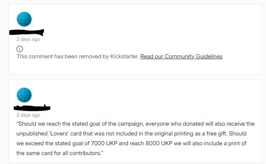Click the avatar on the removed comment
The height and width of the screenshot is (164, 266).
point(24,19)
